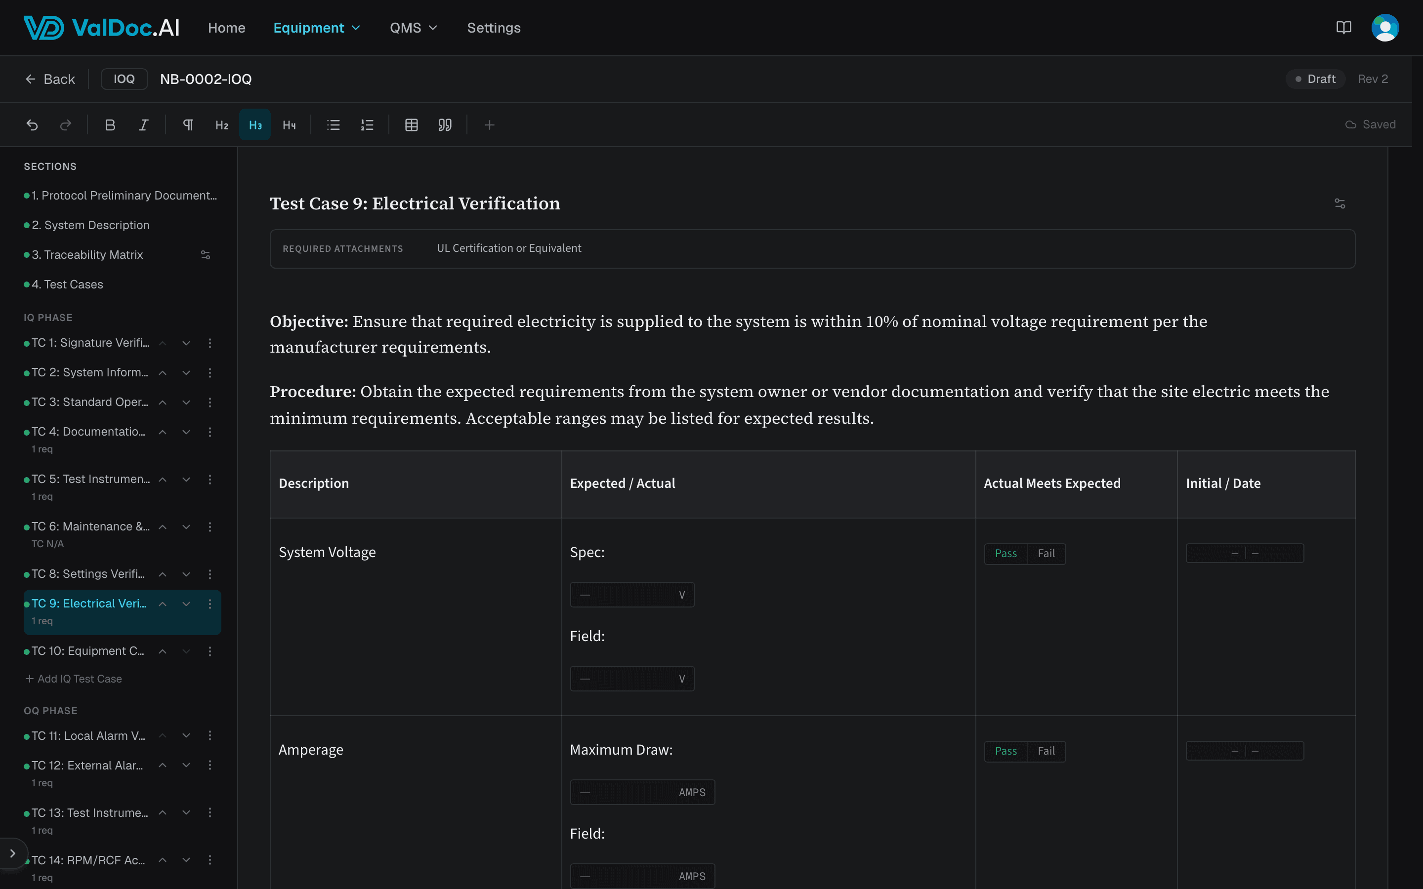
Task: Move TC 9 up in list
Action: pos(163,604)
